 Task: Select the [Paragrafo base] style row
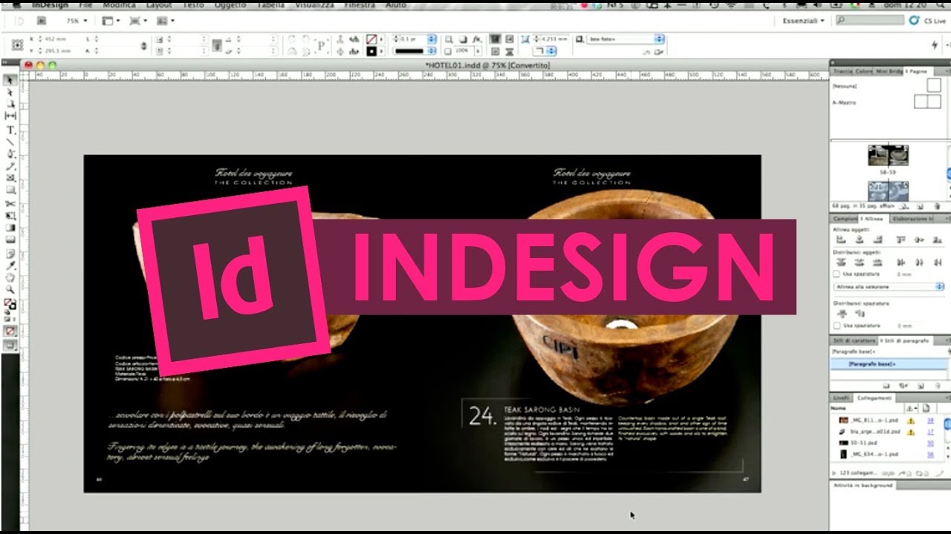(889, 364)
